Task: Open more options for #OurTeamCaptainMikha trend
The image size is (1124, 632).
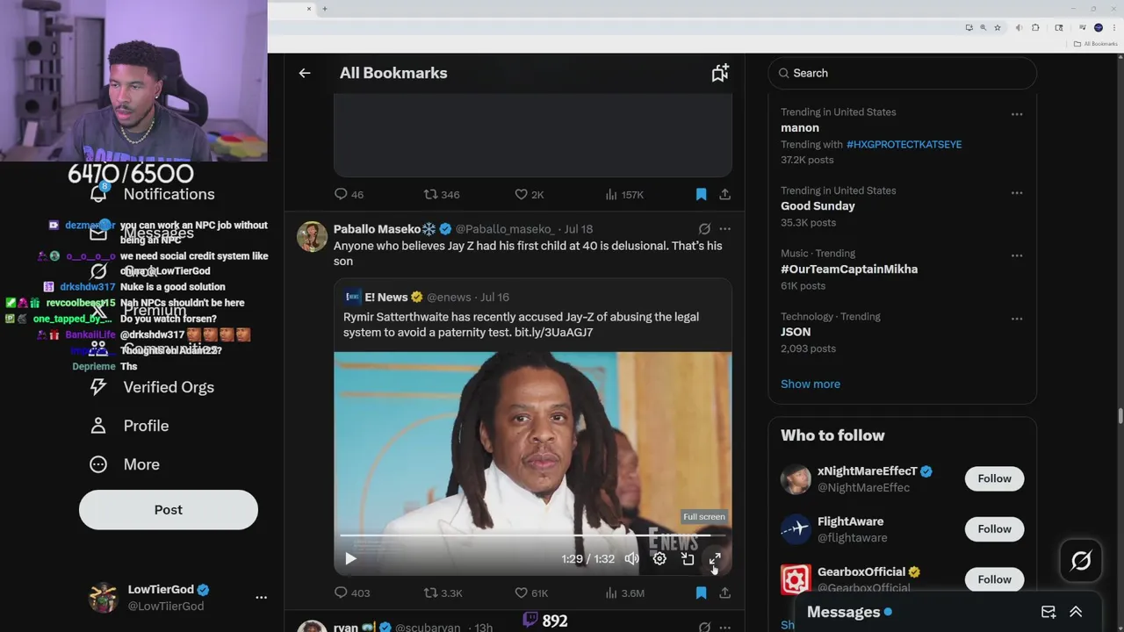Action: 1016,255
